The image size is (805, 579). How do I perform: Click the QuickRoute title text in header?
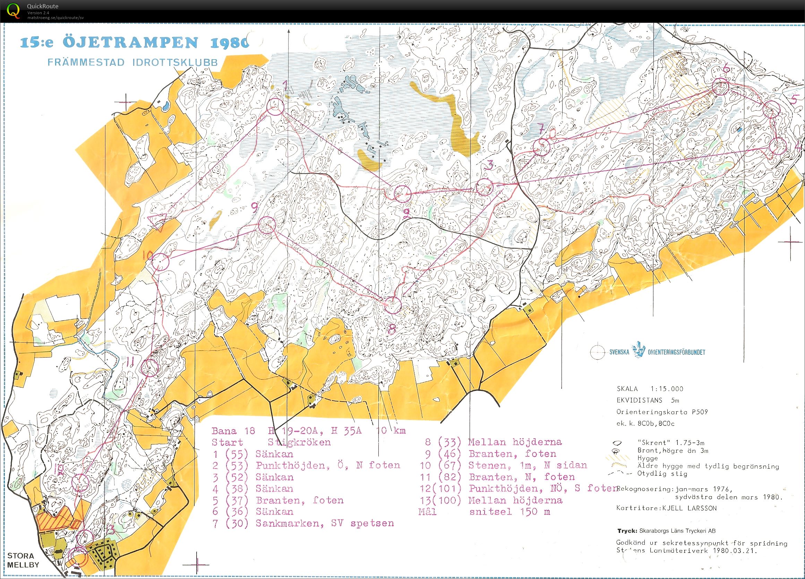click(43, 6)
